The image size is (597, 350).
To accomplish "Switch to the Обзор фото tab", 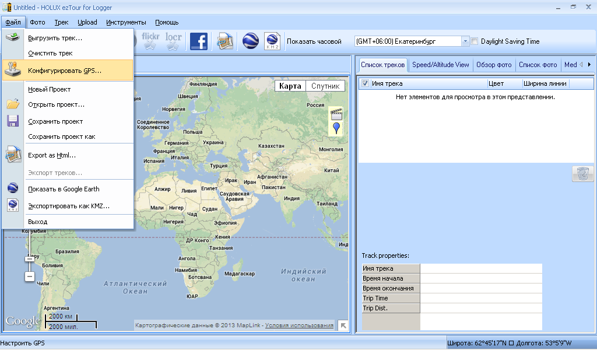I will (x=494, y=65).
